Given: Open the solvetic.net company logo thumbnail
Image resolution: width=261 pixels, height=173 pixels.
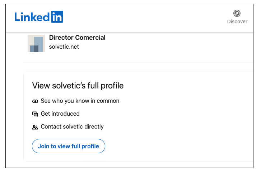Looking at the screenshot, I should click(36, 43).
